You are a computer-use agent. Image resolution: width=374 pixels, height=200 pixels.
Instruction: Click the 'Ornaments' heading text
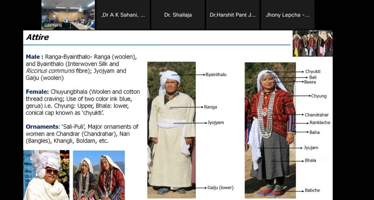coord(42,127)
